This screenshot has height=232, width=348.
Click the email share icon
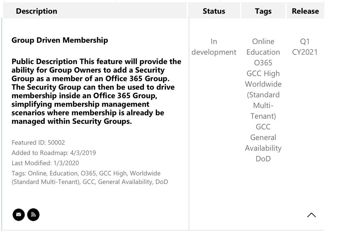(x=18, y=215)
